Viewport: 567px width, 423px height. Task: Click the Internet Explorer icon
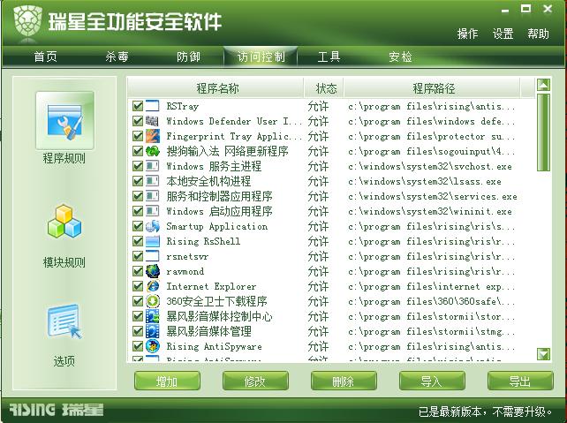pos(153,286)
